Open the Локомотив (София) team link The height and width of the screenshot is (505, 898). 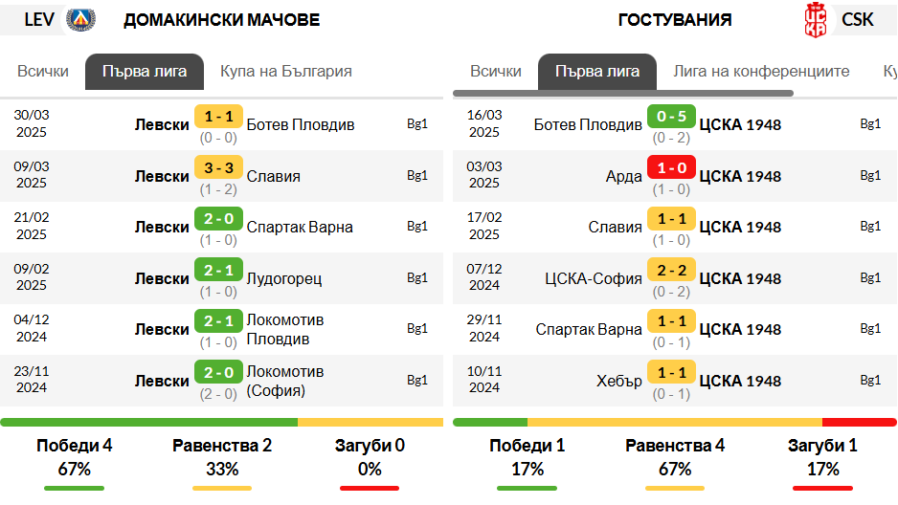tap(285, 381)
